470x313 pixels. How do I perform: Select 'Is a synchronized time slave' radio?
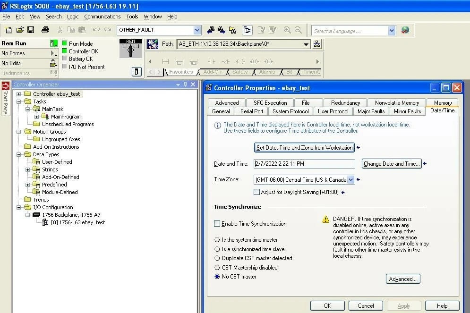217,249
